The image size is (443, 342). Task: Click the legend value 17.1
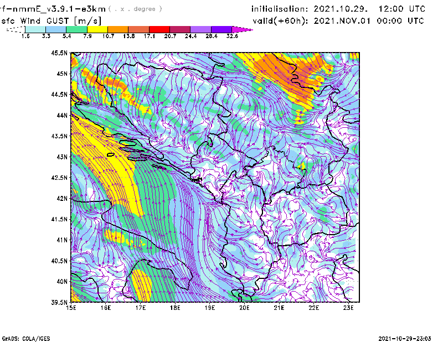[x=149, y=36]
